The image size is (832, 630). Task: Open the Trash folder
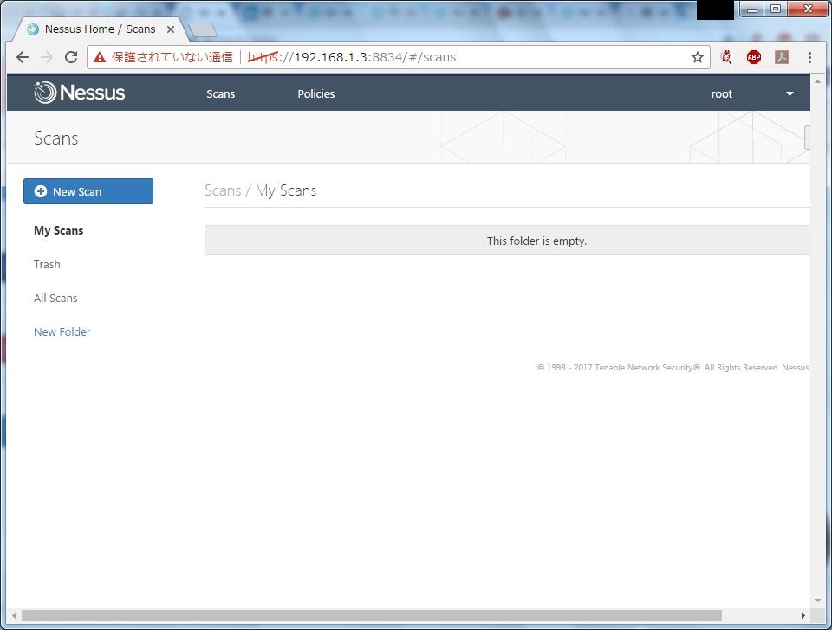pyautogui.click(x=47, y=265)
